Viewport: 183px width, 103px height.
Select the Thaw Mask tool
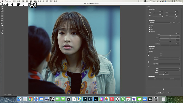pyautogui.click(x=2, y=26)
